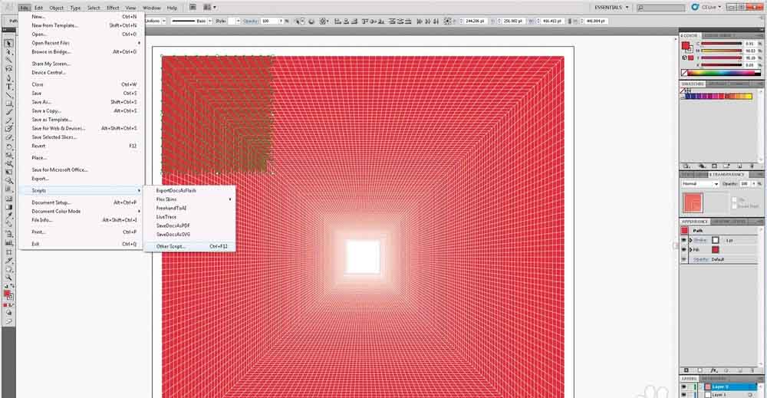Hide Layer 2 using its eye icon
This screenshot has width=767, height=398.
[x=683, y=387]
